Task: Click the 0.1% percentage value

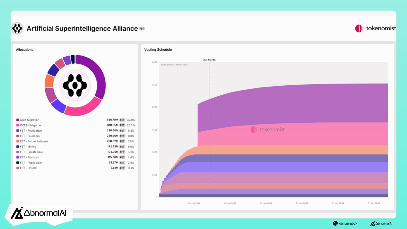Action: tap(131, 168)
